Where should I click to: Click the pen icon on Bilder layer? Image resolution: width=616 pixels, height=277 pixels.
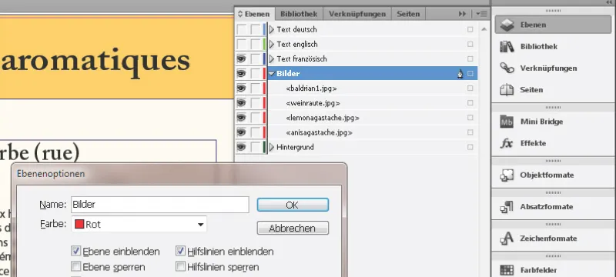460,73
